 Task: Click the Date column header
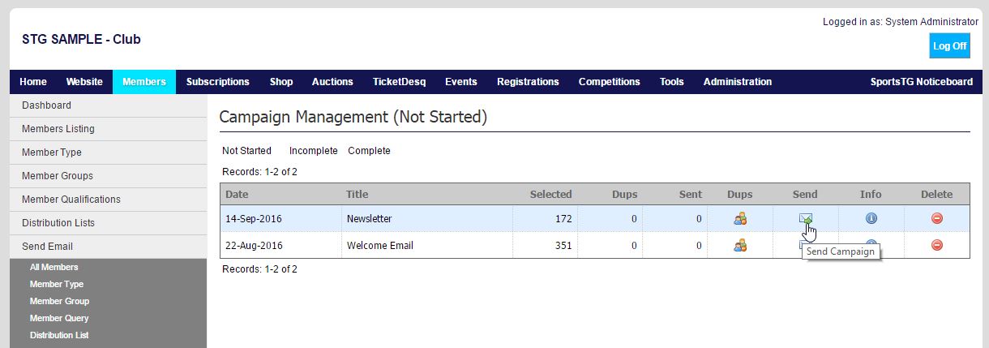click(237, 194)
